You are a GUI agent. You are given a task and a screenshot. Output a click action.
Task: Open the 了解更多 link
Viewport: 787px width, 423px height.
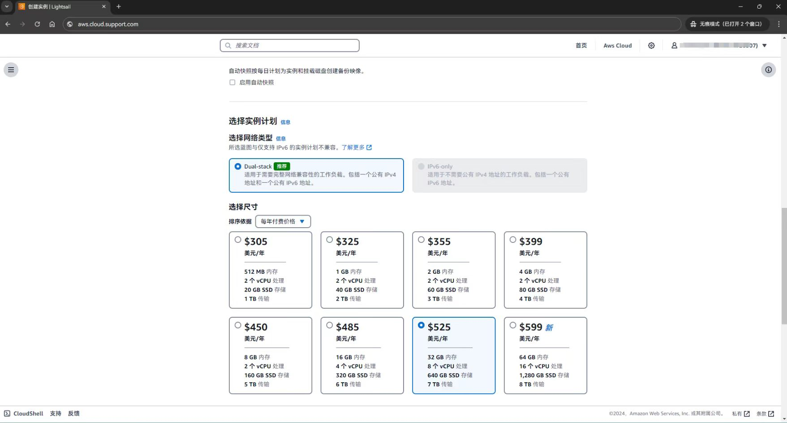click(357, 147)
